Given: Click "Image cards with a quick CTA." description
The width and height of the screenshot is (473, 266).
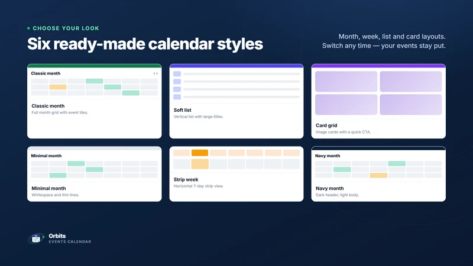Looking at the screenshot, I should (344, 132).
